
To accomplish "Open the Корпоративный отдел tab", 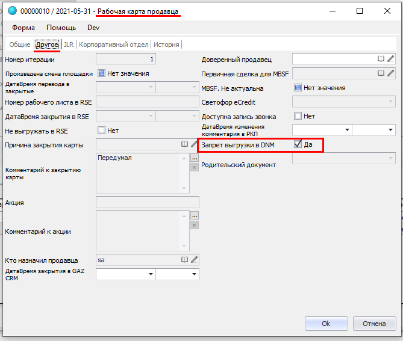I will point(113,45).
